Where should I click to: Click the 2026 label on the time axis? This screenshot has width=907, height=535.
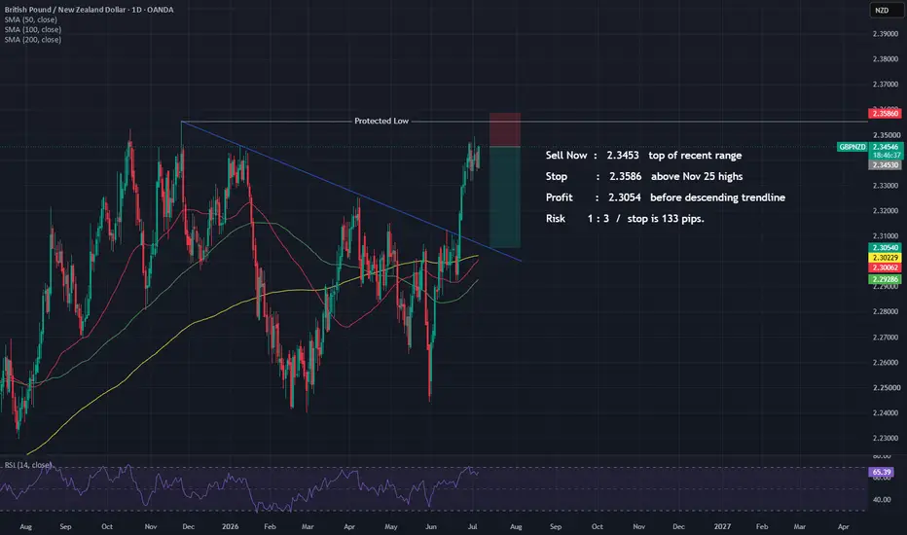[x=231, y=527]
